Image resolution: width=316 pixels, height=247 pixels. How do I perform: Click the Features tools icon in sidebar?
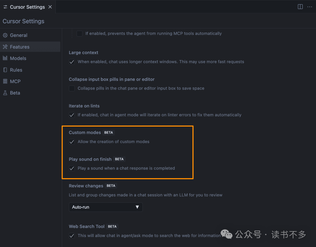(x=5, y=47)
